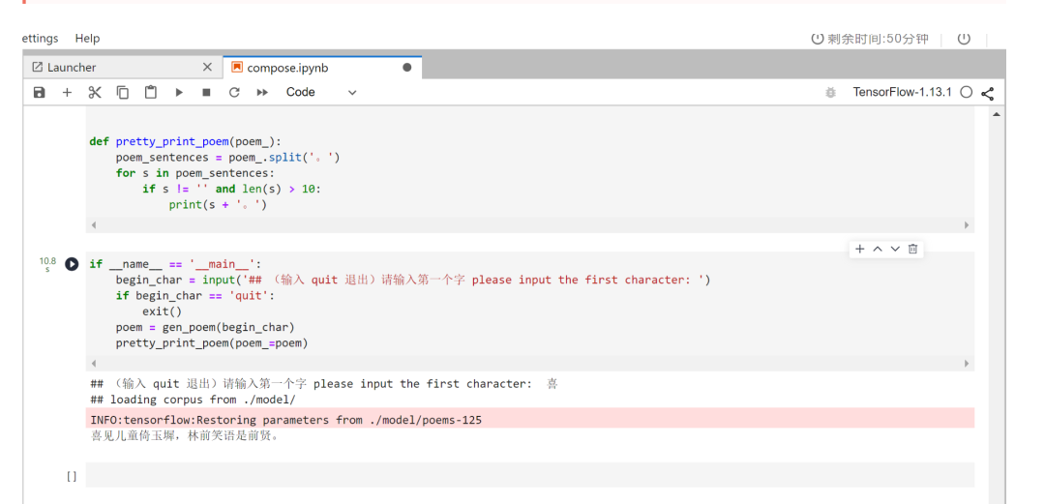Delete the cell with the trash icon
The image size is (1045, 504).
pyautogui.click(x=912, y=250)
